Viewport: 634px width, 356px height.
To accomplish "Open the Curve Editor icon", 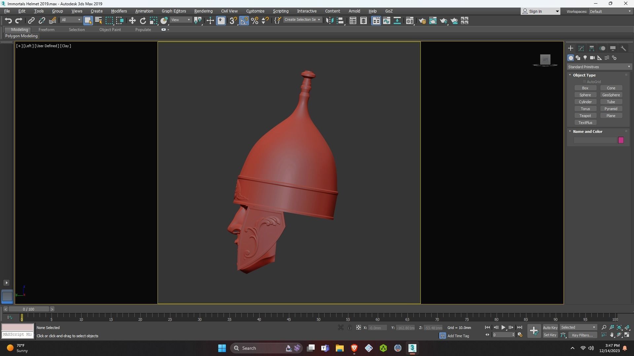I will click(387, 21).
